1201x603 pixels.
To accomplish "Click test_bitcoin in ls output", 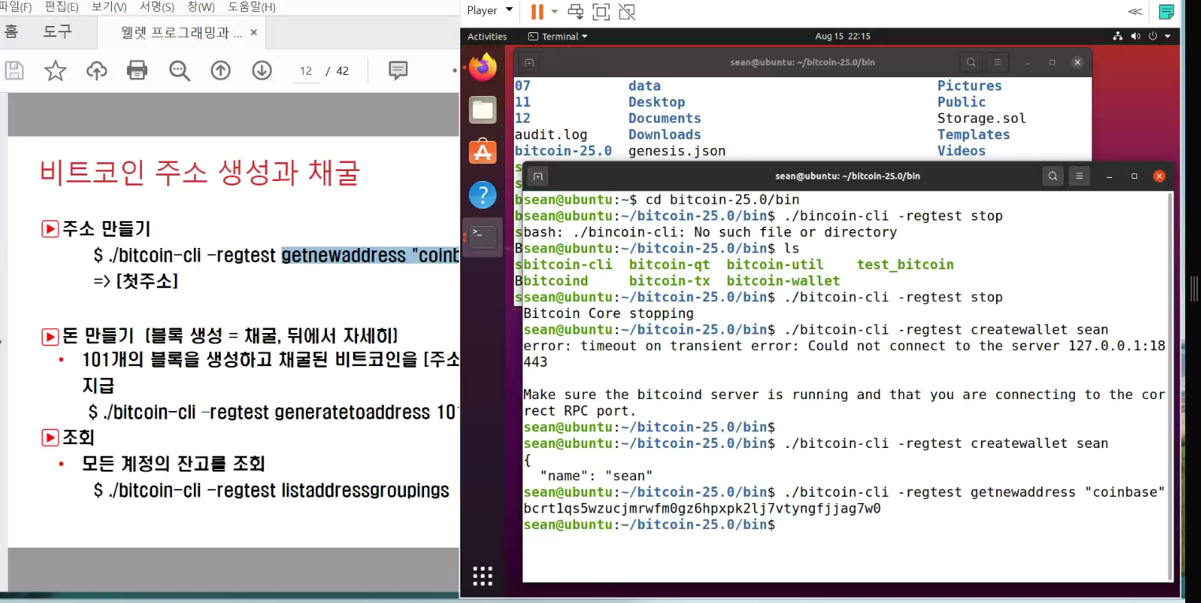I will point(905,265).
